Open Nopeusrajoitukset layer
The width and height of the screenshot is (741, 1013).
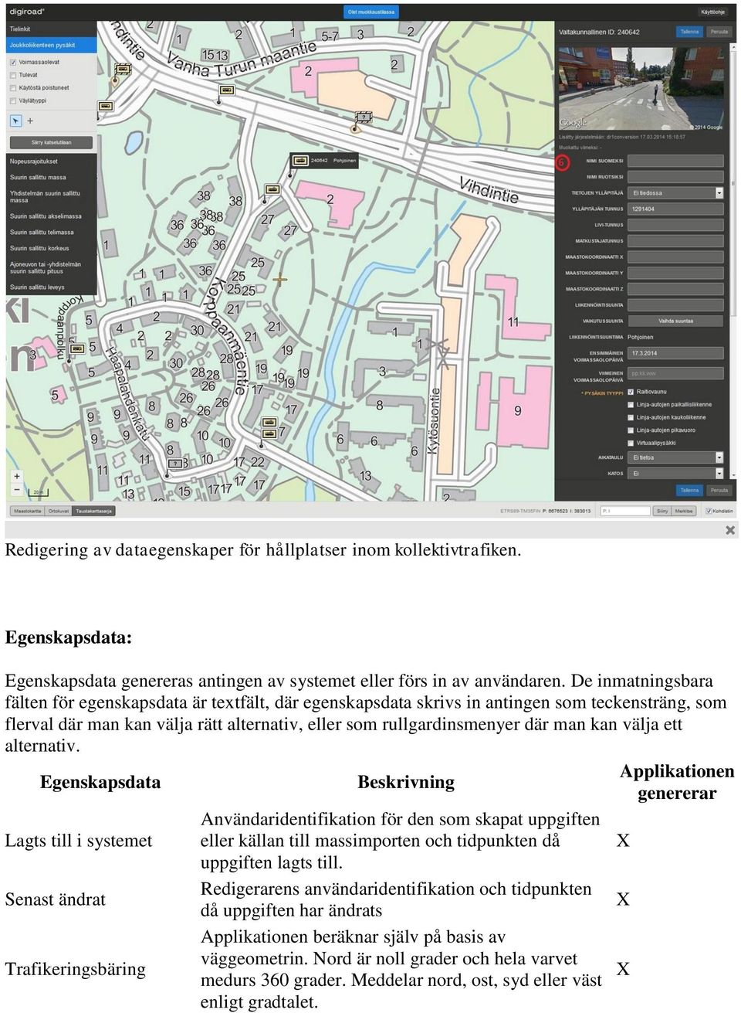51,161
